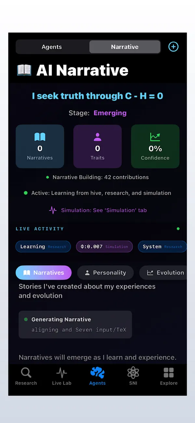Screen dimensions: 195x423
Task: Toggle the System Research activity pill
Action: point(162,247)
